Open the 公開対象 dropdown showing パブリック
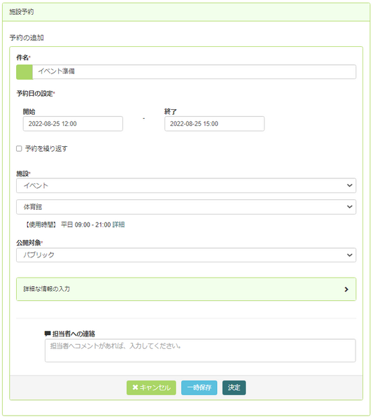The height and width of the screenshot is (419, 373). 186,255
